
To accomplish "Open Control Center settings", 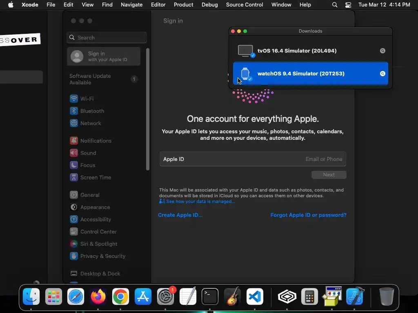I will (93, 232).
